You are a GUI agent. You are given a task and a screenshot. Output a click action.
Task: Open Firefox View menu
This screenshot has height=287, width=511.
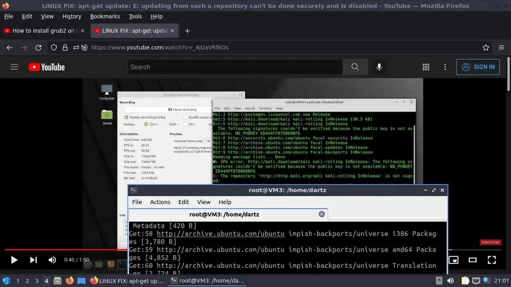tap(47, 16)
